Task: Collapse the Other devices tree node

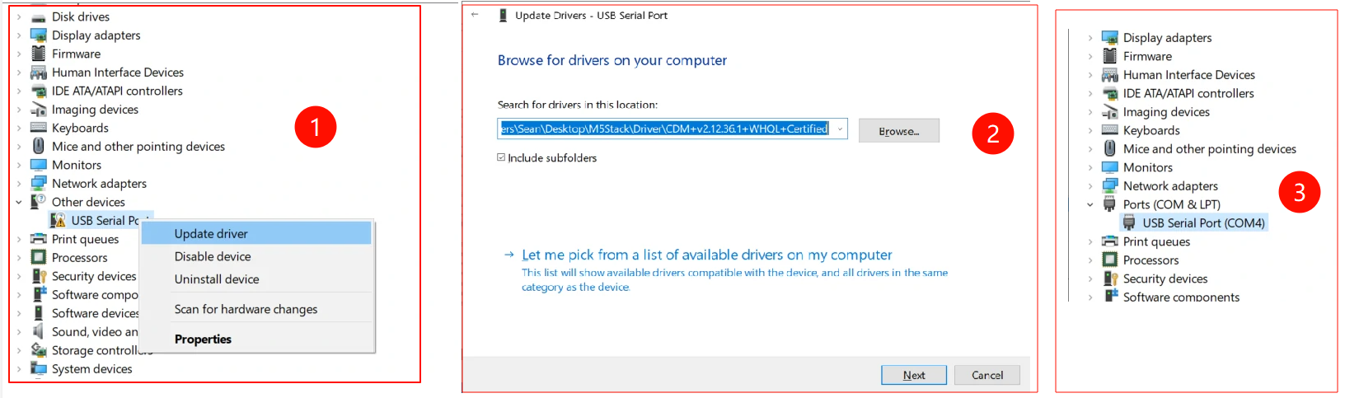Action: point(19,202)
